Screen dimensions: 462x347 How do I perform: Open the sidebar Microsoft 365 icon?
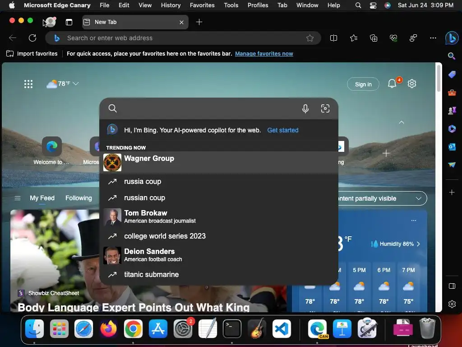(x=452, y=129)
